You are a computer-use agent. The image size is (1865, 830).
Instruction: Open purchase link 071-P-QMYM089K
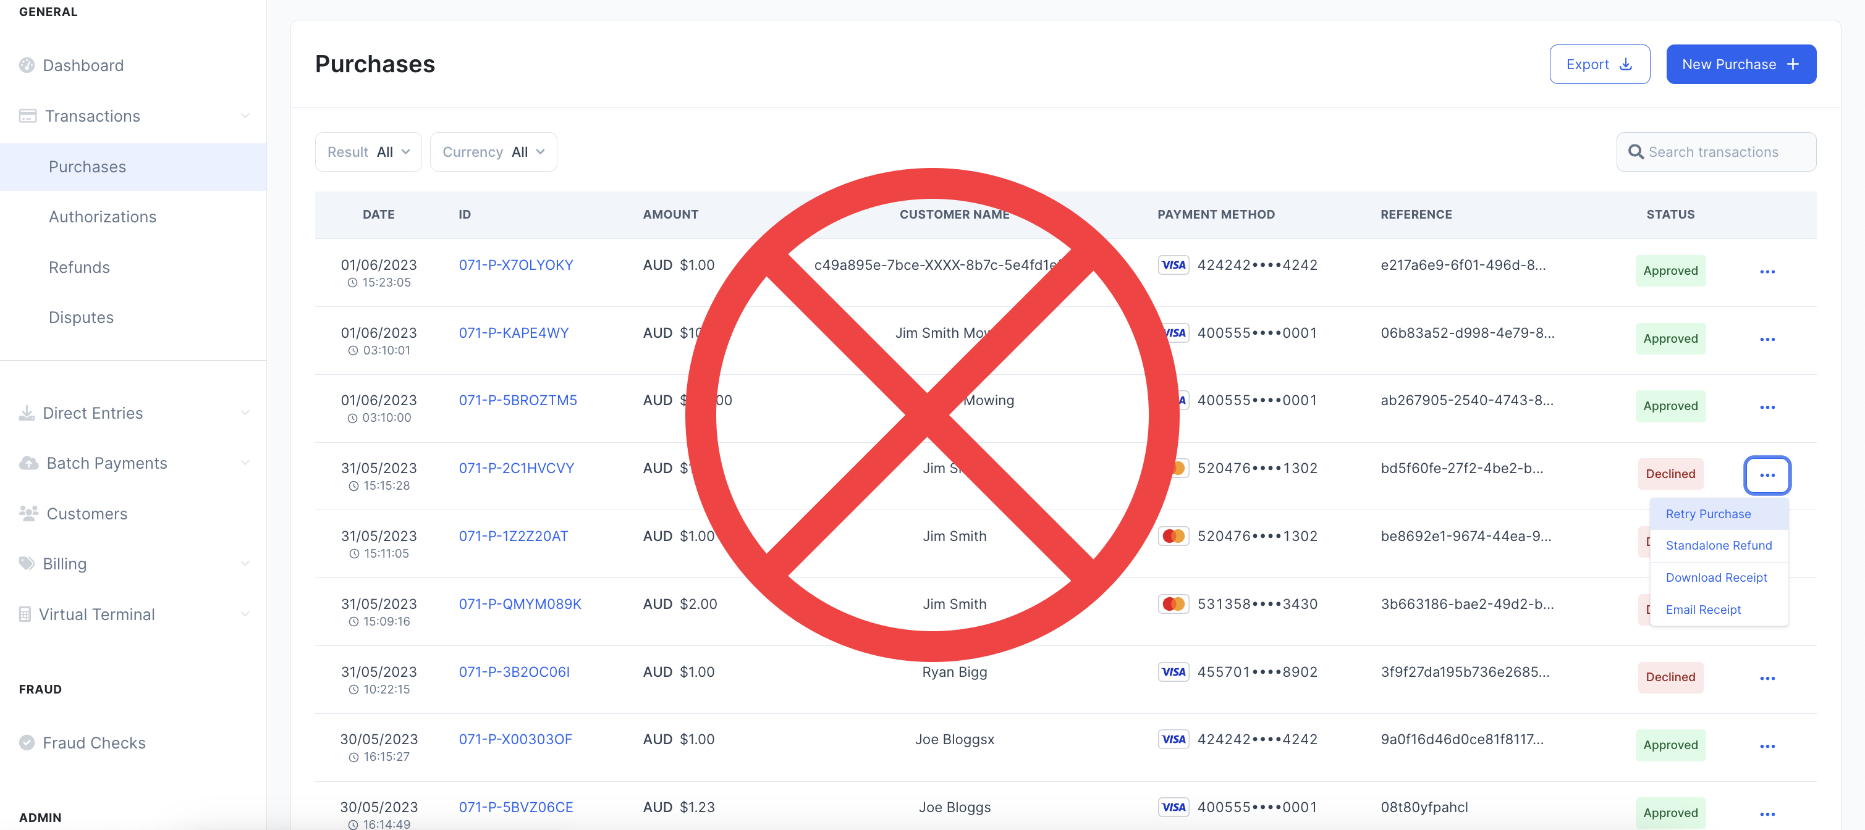(x=520, y=604)
